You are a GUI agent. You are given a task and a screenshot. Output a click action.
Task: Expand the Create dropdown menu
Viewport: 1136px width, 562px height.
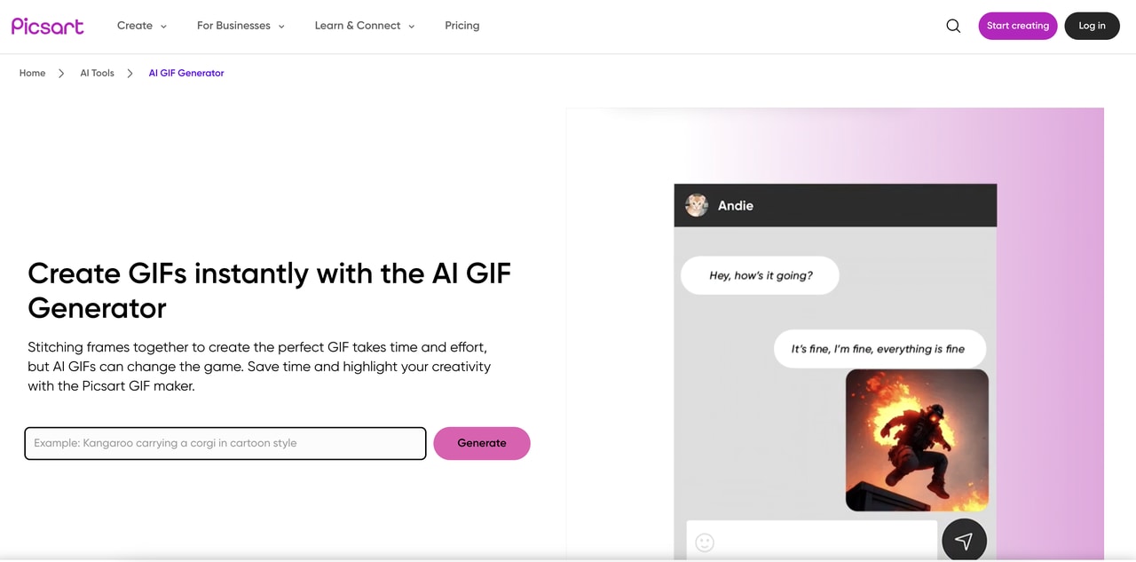[142, 26]
